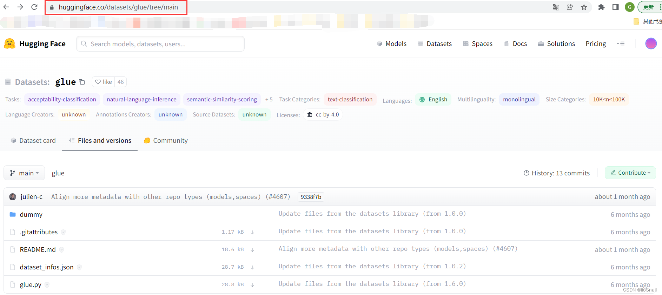The height and width of the screenshot is (295, 662).
Task: Download README.md using its arrow icon
Action: [252, 249]
